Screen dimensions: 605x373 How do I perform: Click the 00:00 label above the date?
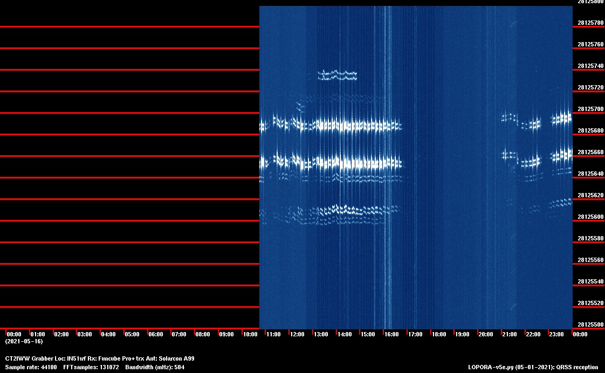tap(14, 334)
